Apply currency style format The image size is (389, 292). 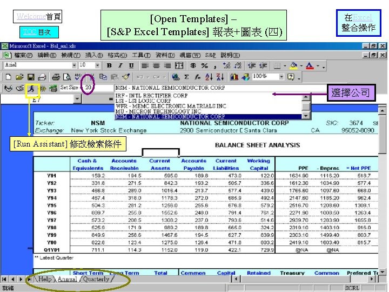[x=193, y=65]
